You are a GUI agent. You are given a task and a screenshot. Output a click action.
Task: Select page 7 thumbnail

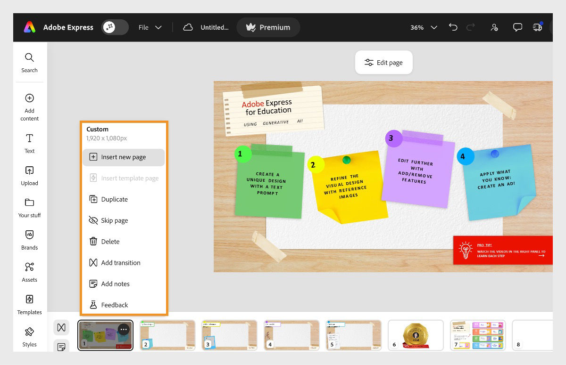pyautogui.click(x=478, y=335)
